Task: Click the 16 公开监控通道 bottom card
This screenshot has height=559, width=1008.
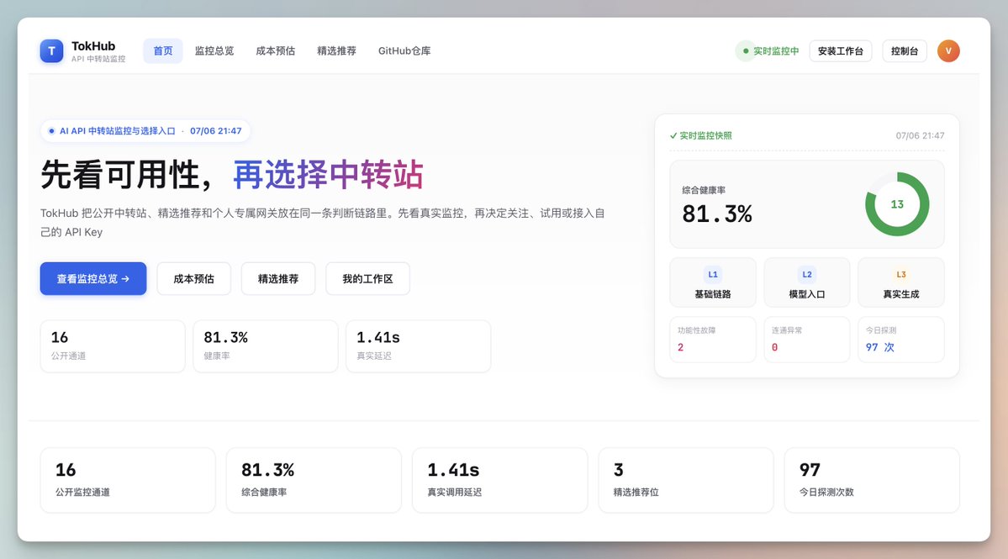Action: tap(128, 480)
